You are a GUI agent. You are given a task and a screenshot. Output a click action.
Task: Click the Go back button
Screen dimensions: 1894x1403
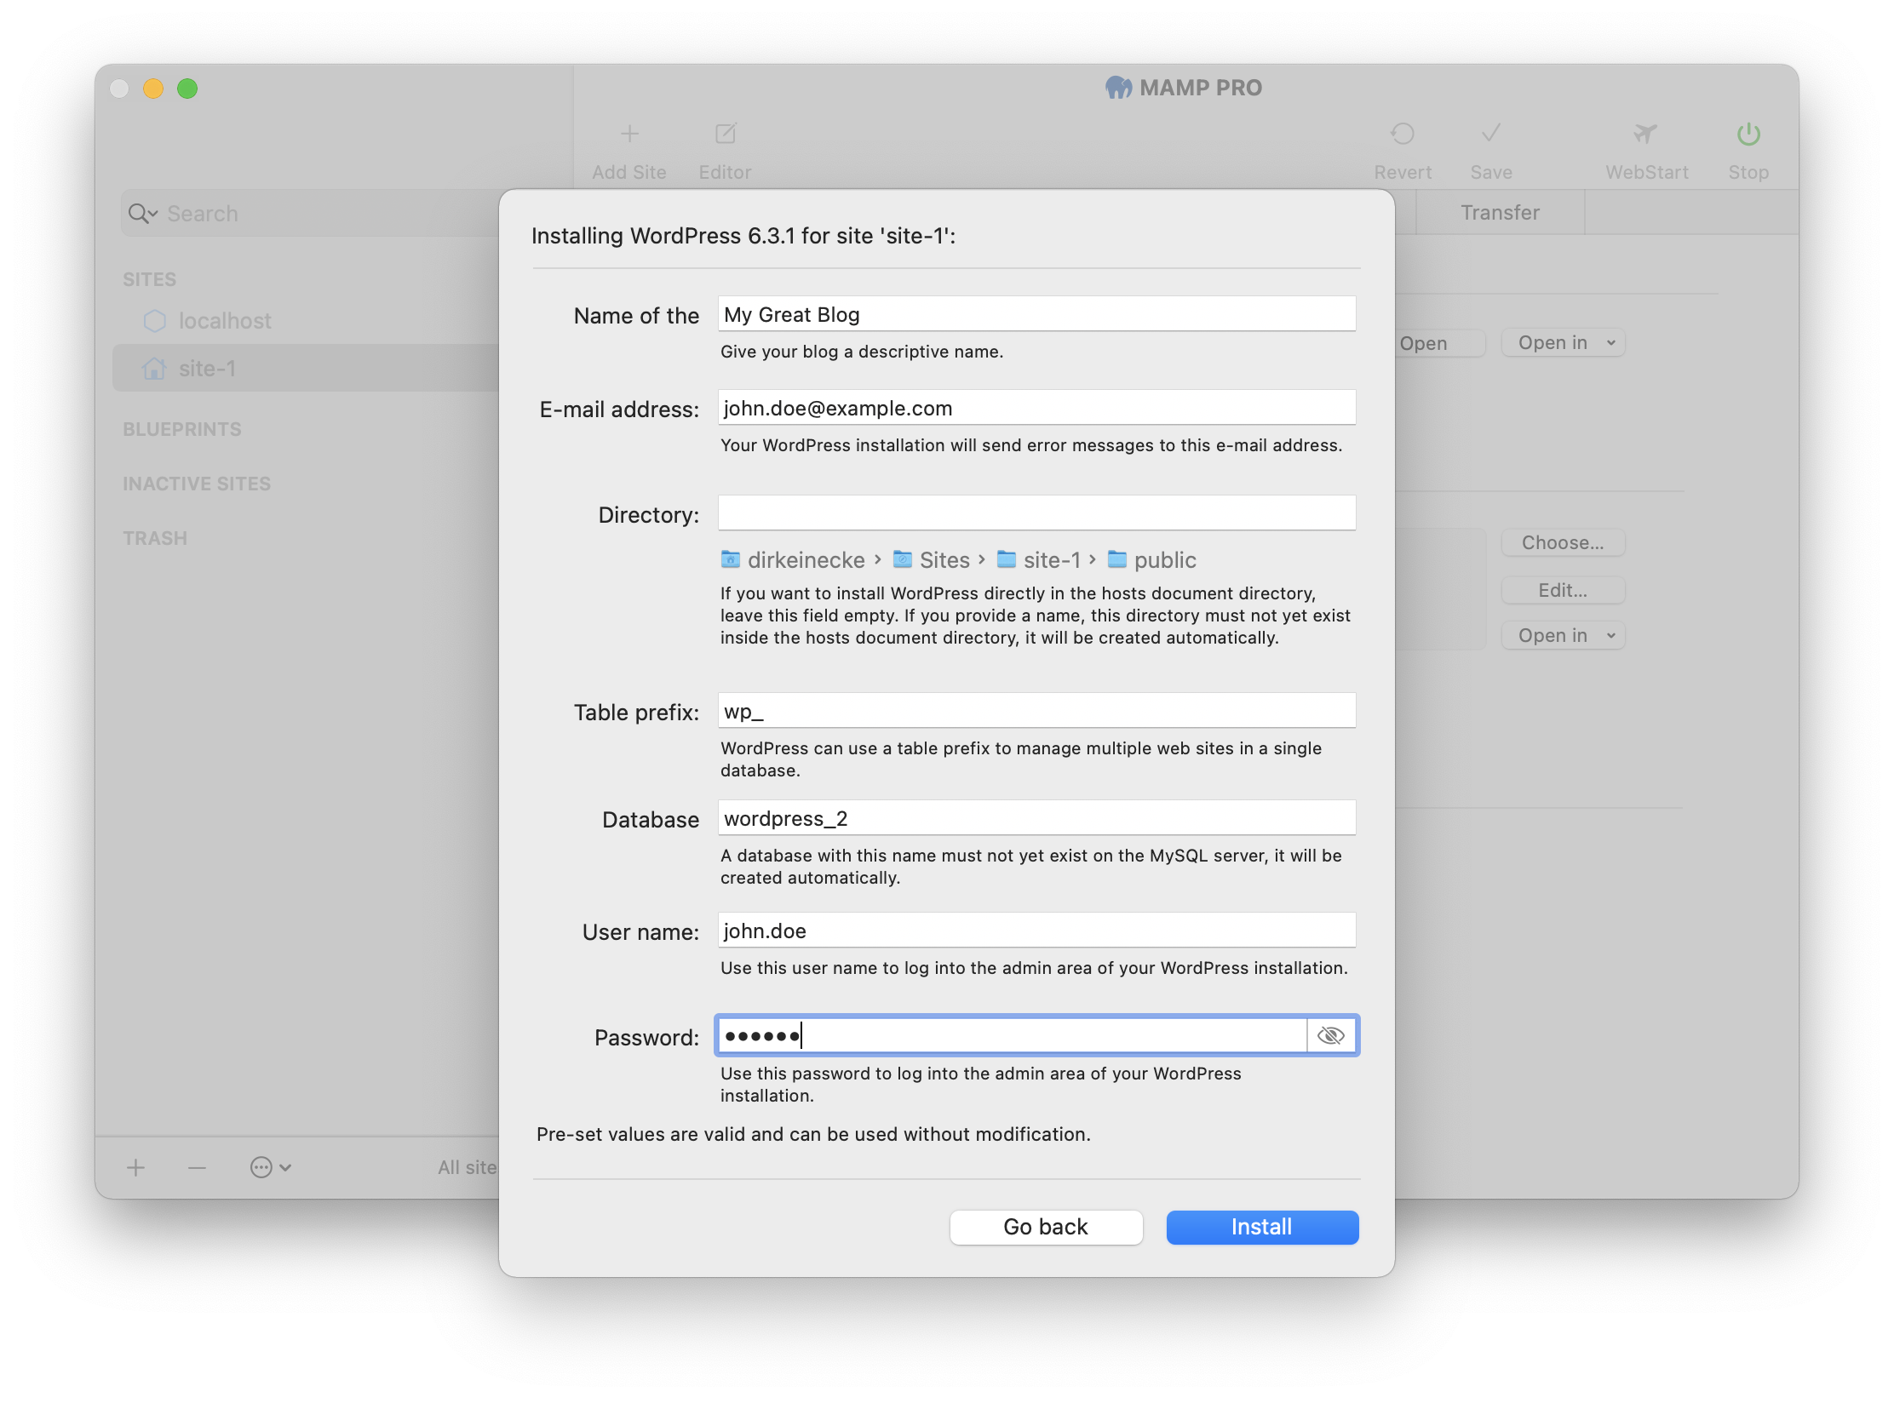point(1047,1226)
